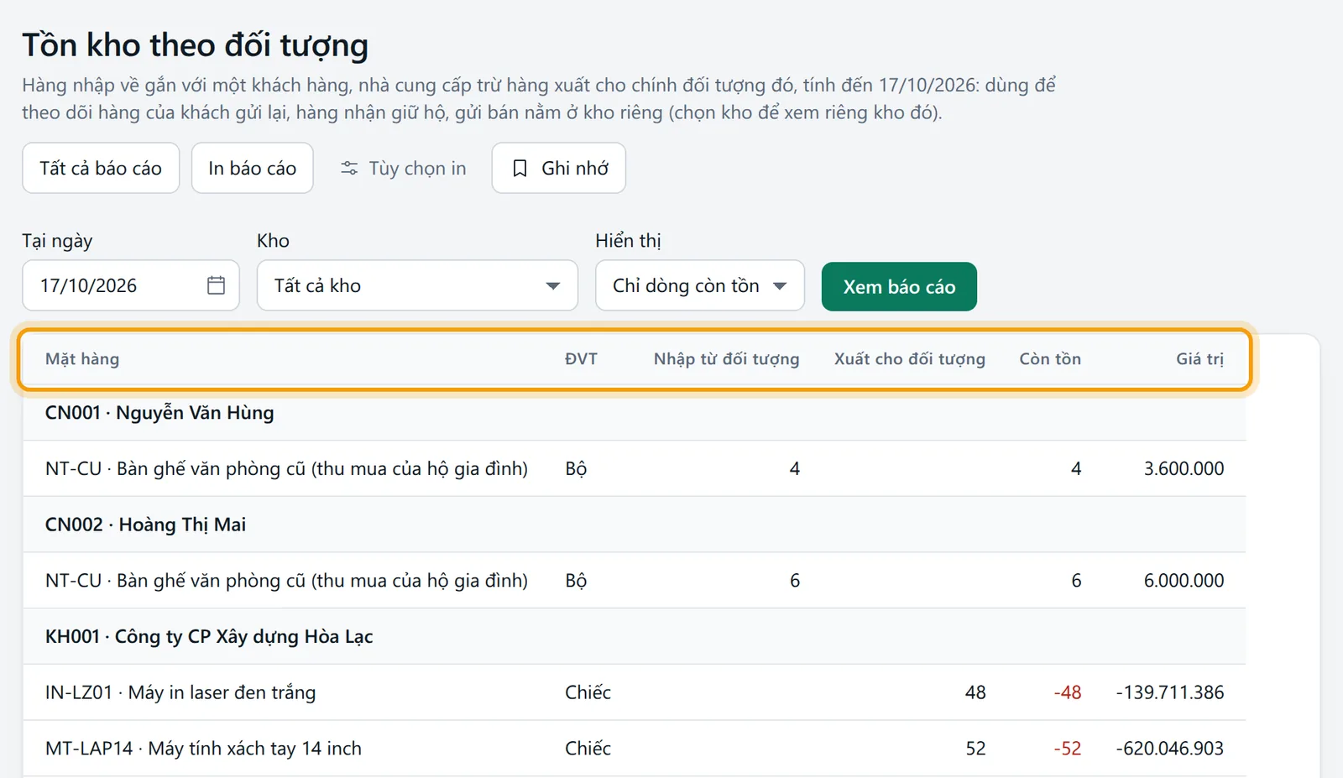Screen dimensions: 1343x778
Task: Select the negative value -620.046.903
Action: click(1170, 749)
